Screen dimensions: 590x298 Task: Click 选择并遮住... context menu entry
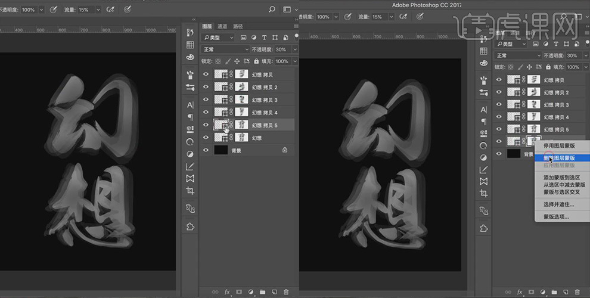(x=558, y=204)
